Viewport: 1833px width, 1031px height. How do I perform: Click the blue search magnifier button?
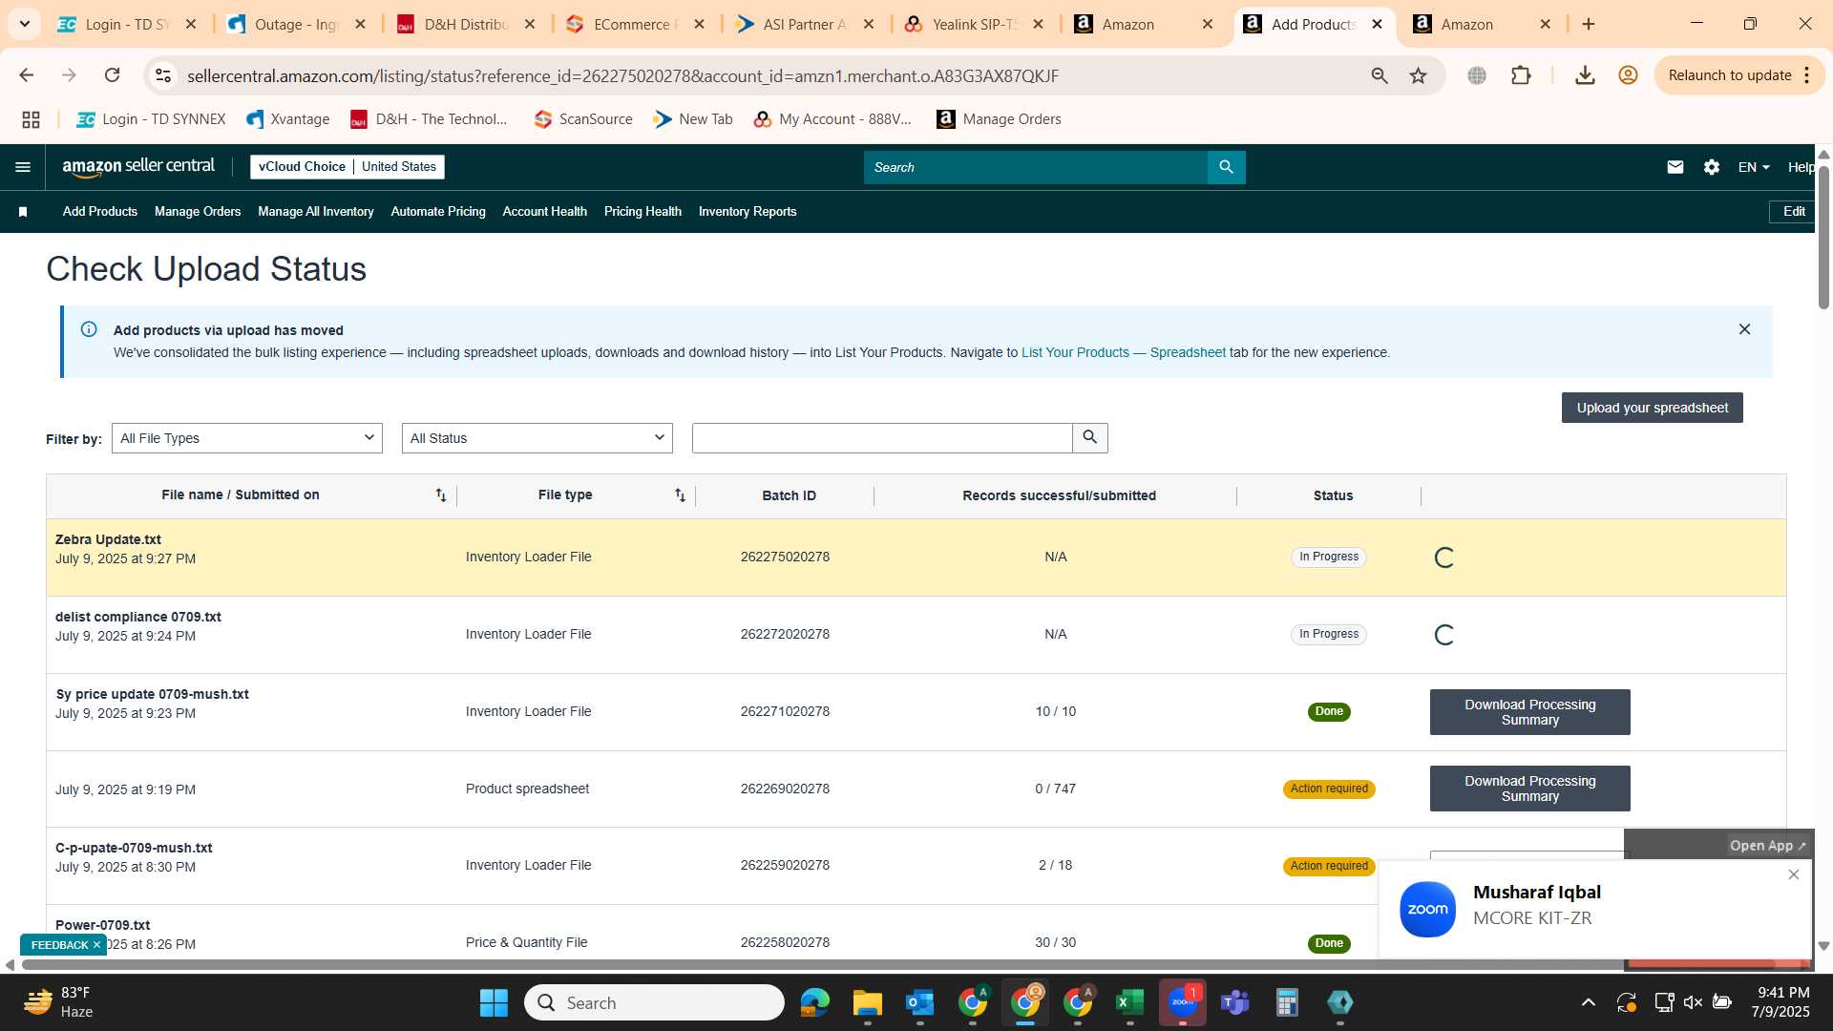point(1226,167)
